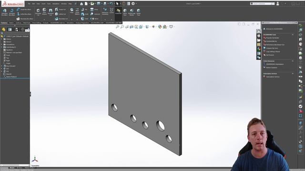Open the Hole Wizard
Image resolution: width=305 pixels, height=171 pixels.
pyautogui.click(x=44, y=11)
